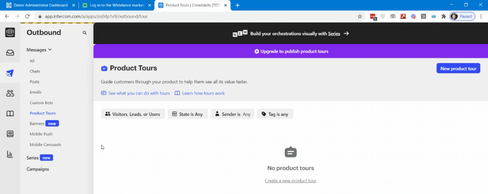Click Upgrade to publish product tours banner
This screenshot has width=488, height=194.
[x=291, y=51]
